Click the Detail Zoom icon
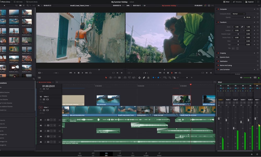The height and width of the screenshot is (157, 261). click(170, 77)
